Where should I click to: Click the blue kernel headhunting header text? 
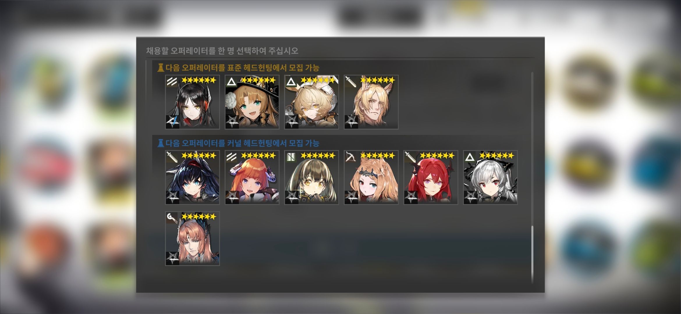coord(242,143)
